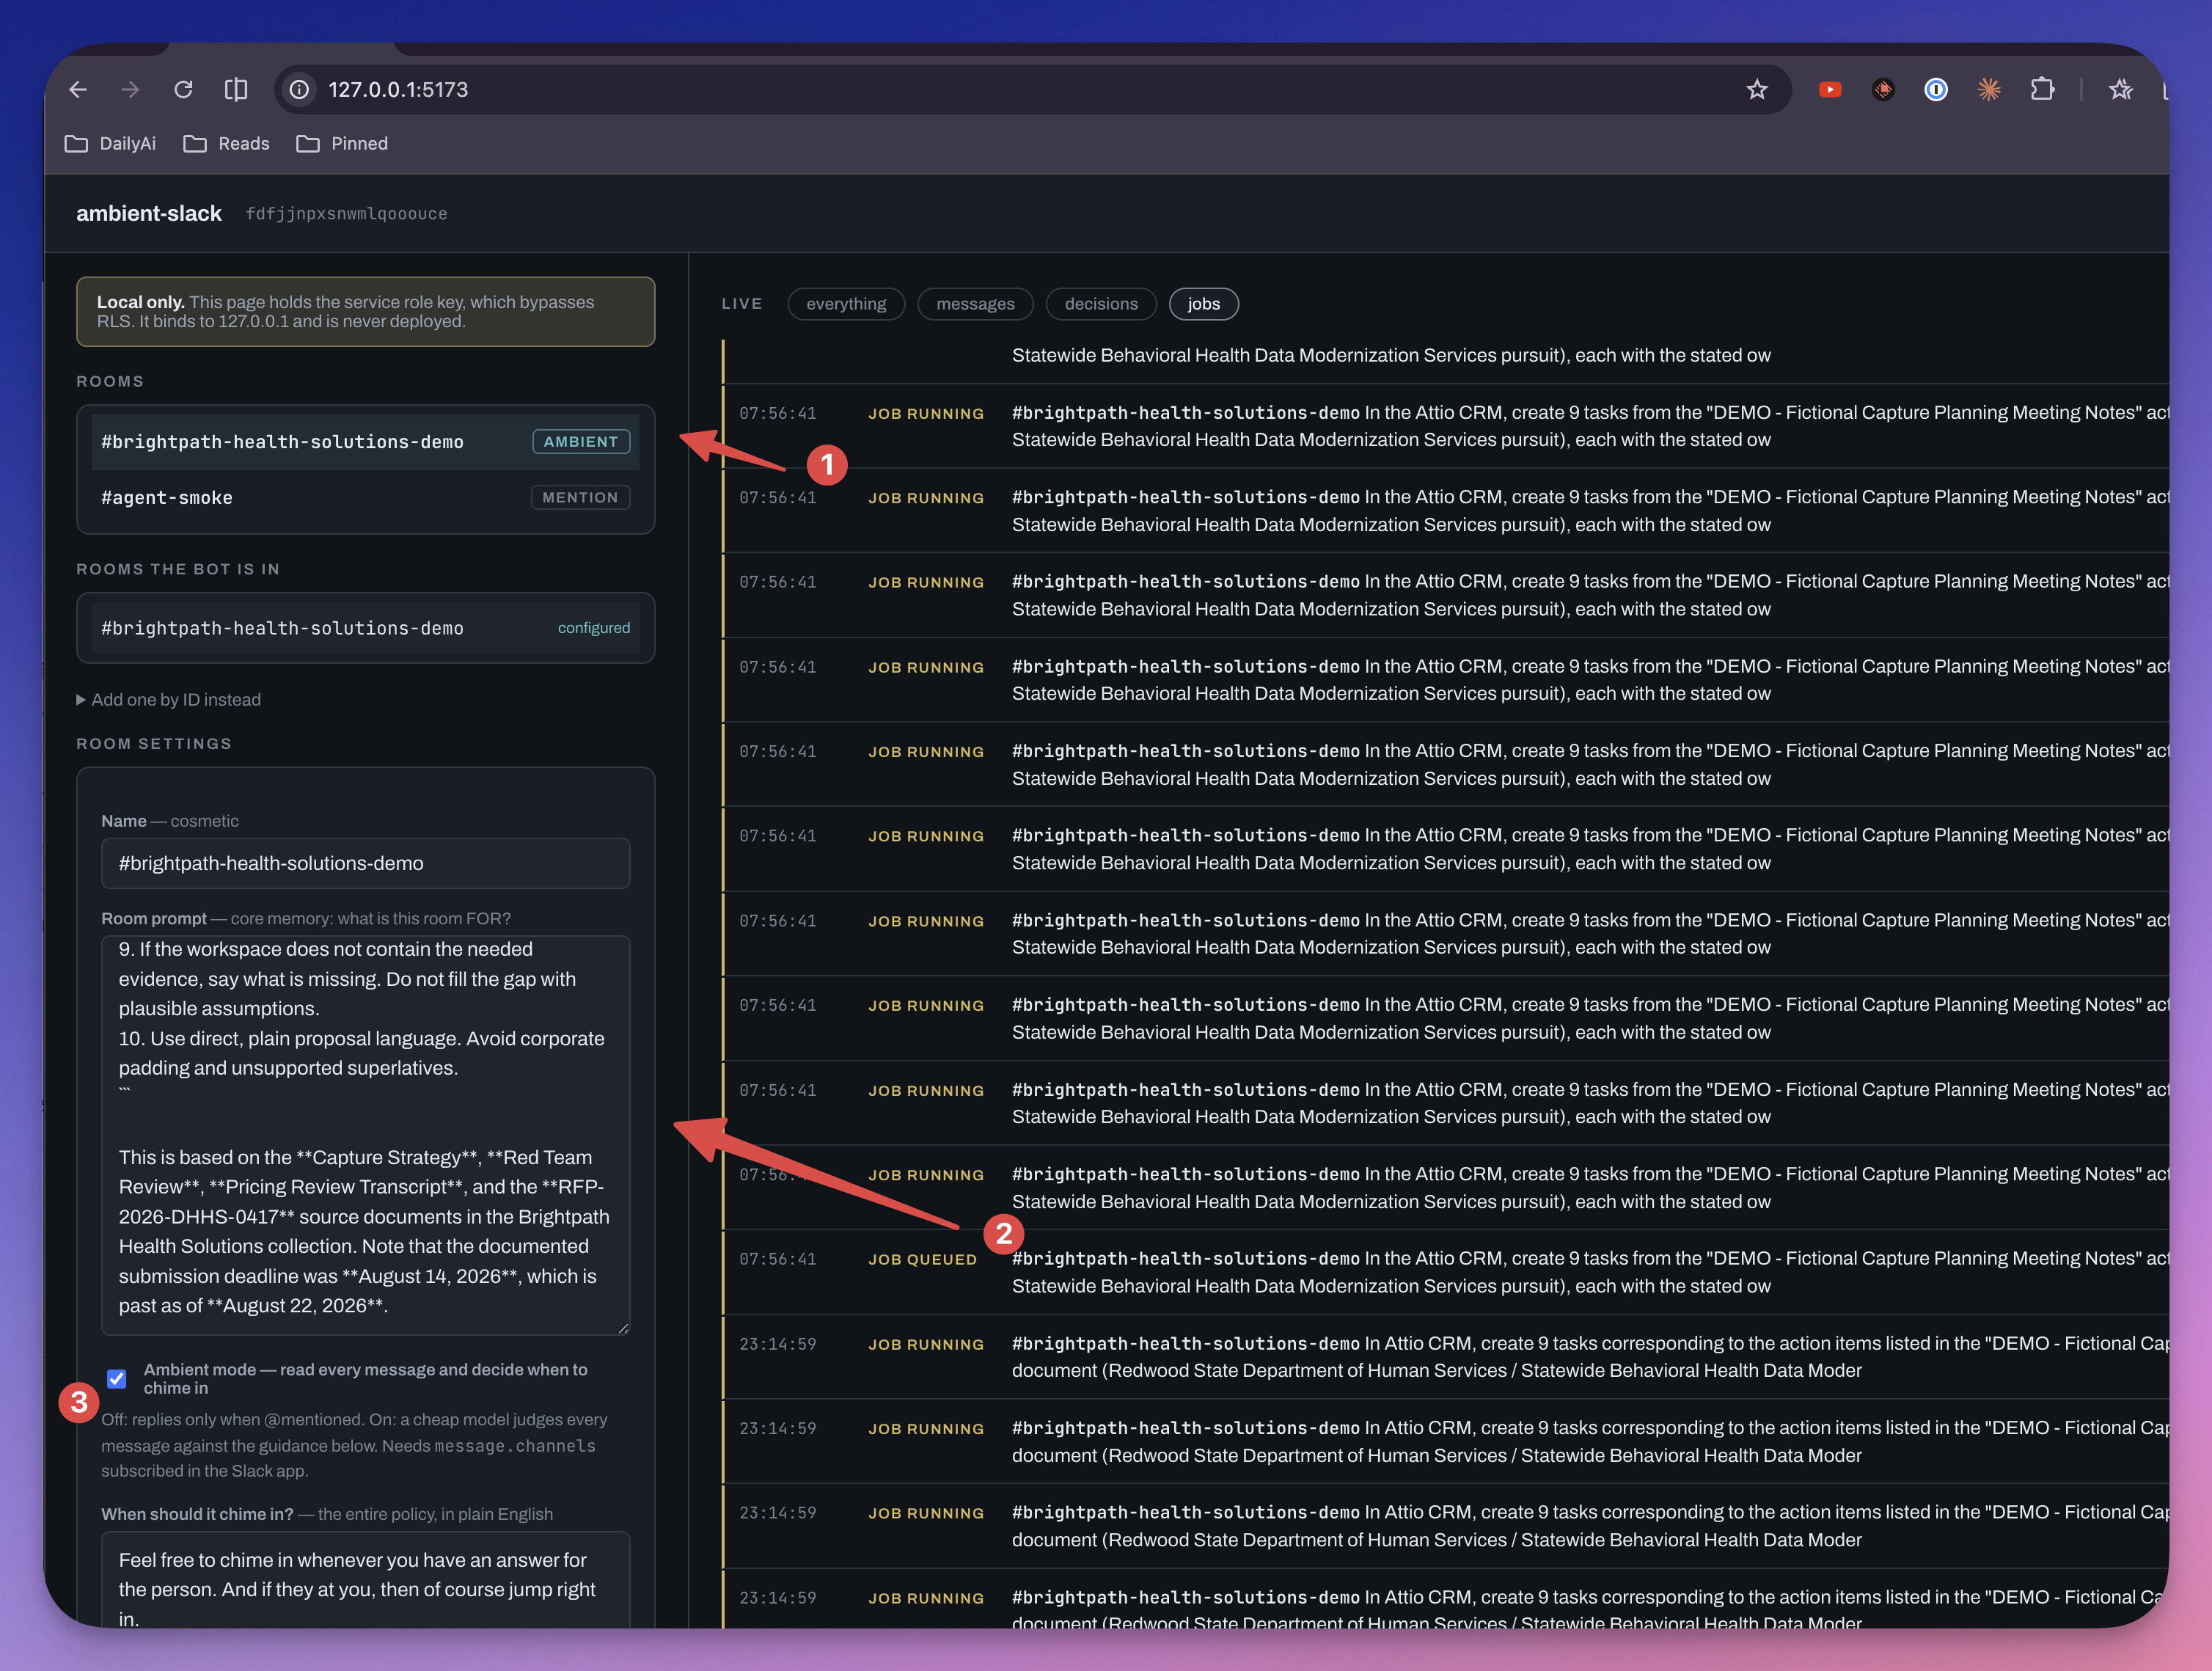Select #brightpath-health-solutions-demo room with AMBIENT badge

click(366, 442)
